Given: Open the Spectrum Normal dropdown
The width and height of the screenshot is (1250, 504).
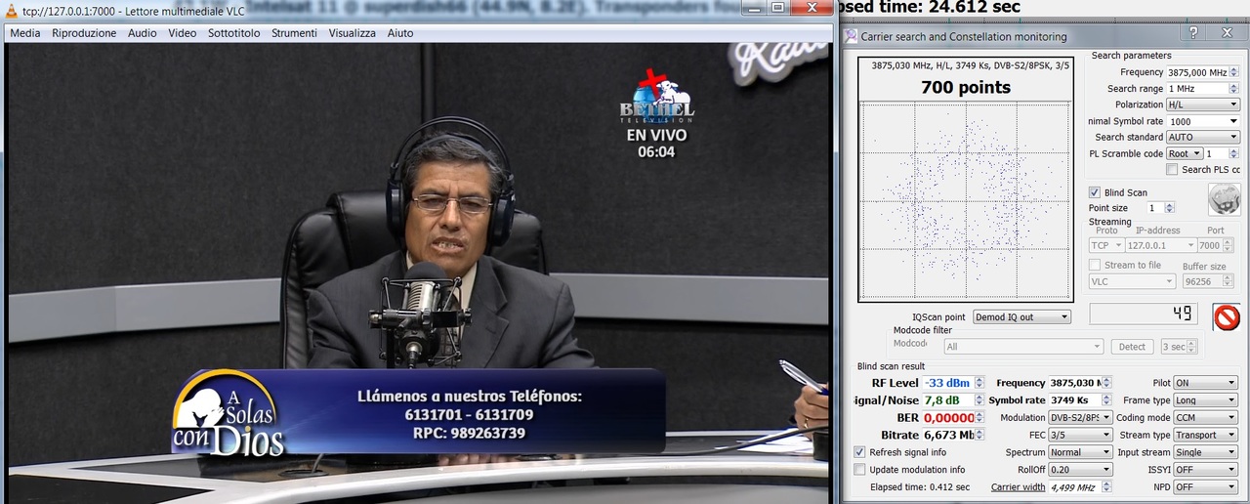Looking at the screenshot, I should click(1080, 452).
